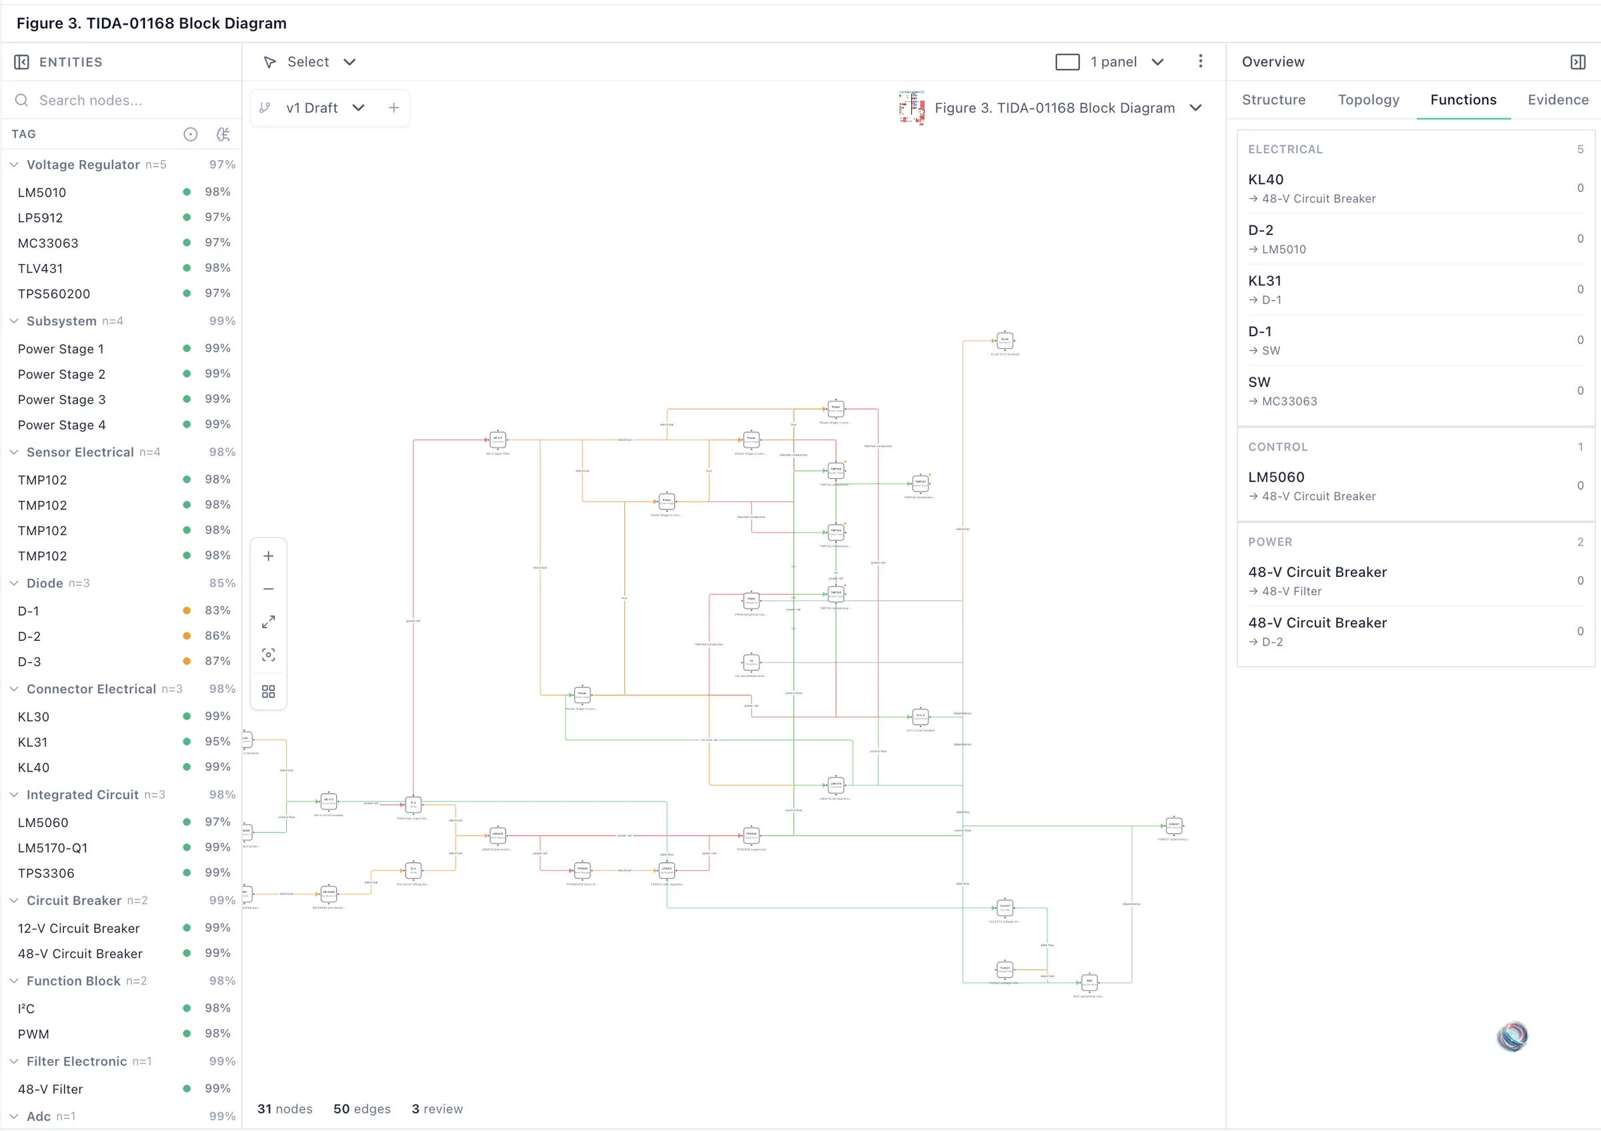The height and width of the screenshot is (1131, 1601).
Task: Click in the Search nodes field
Action: pyautogui.click(x=121, y=100)
